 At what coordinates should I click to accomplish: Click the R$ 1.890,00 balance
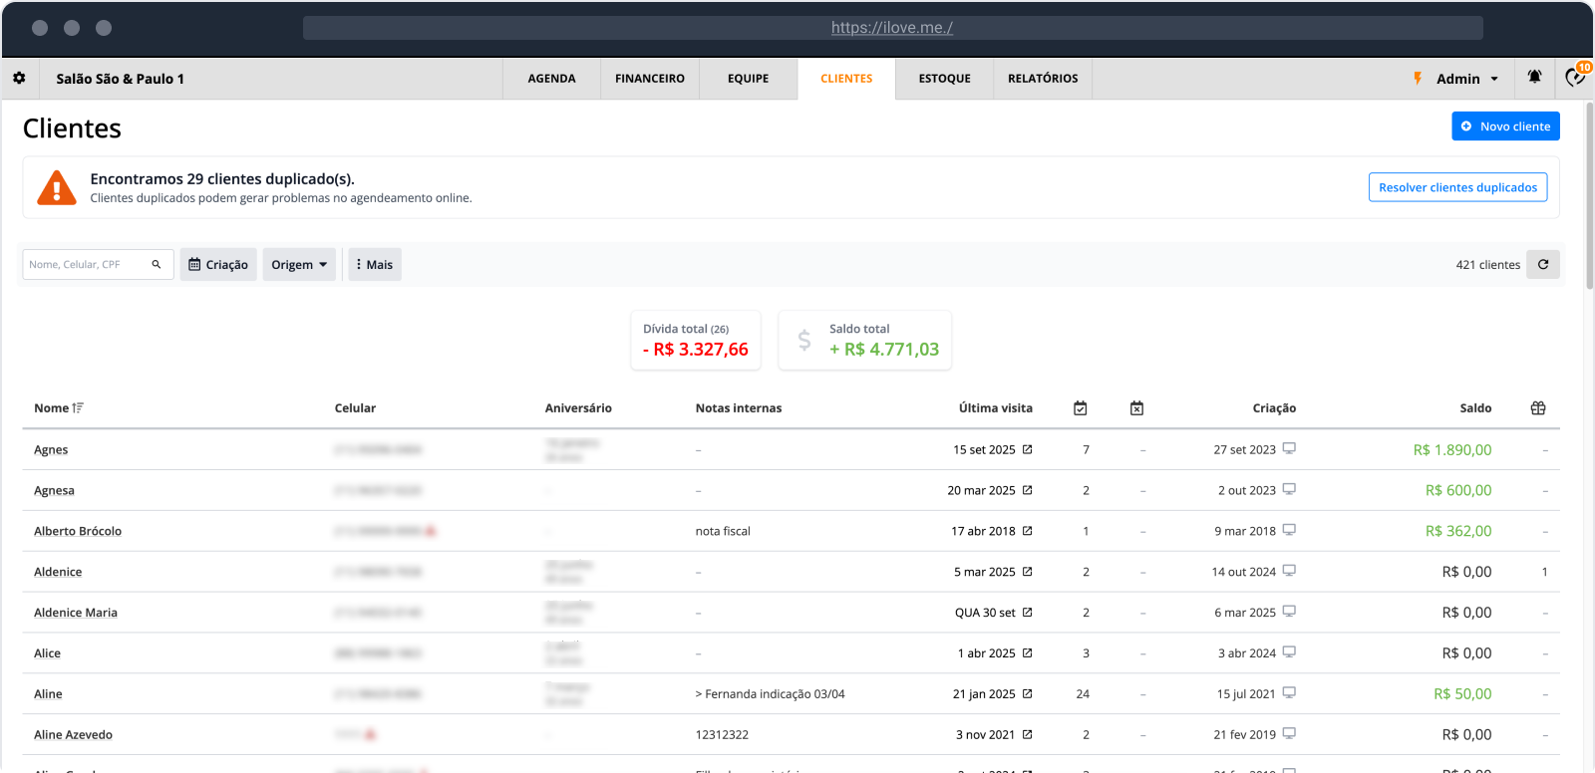coord(1452,450)
